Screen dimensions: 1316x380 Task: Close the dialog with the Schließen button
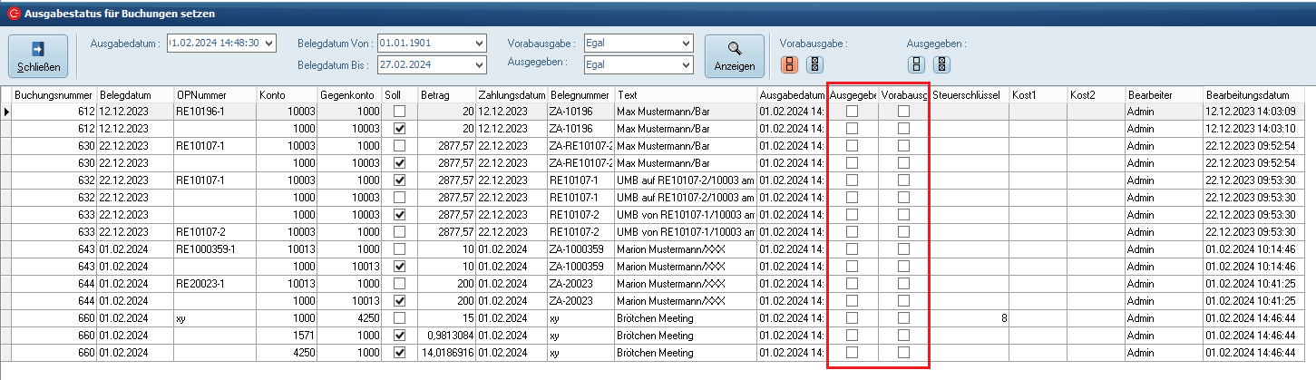38,55
